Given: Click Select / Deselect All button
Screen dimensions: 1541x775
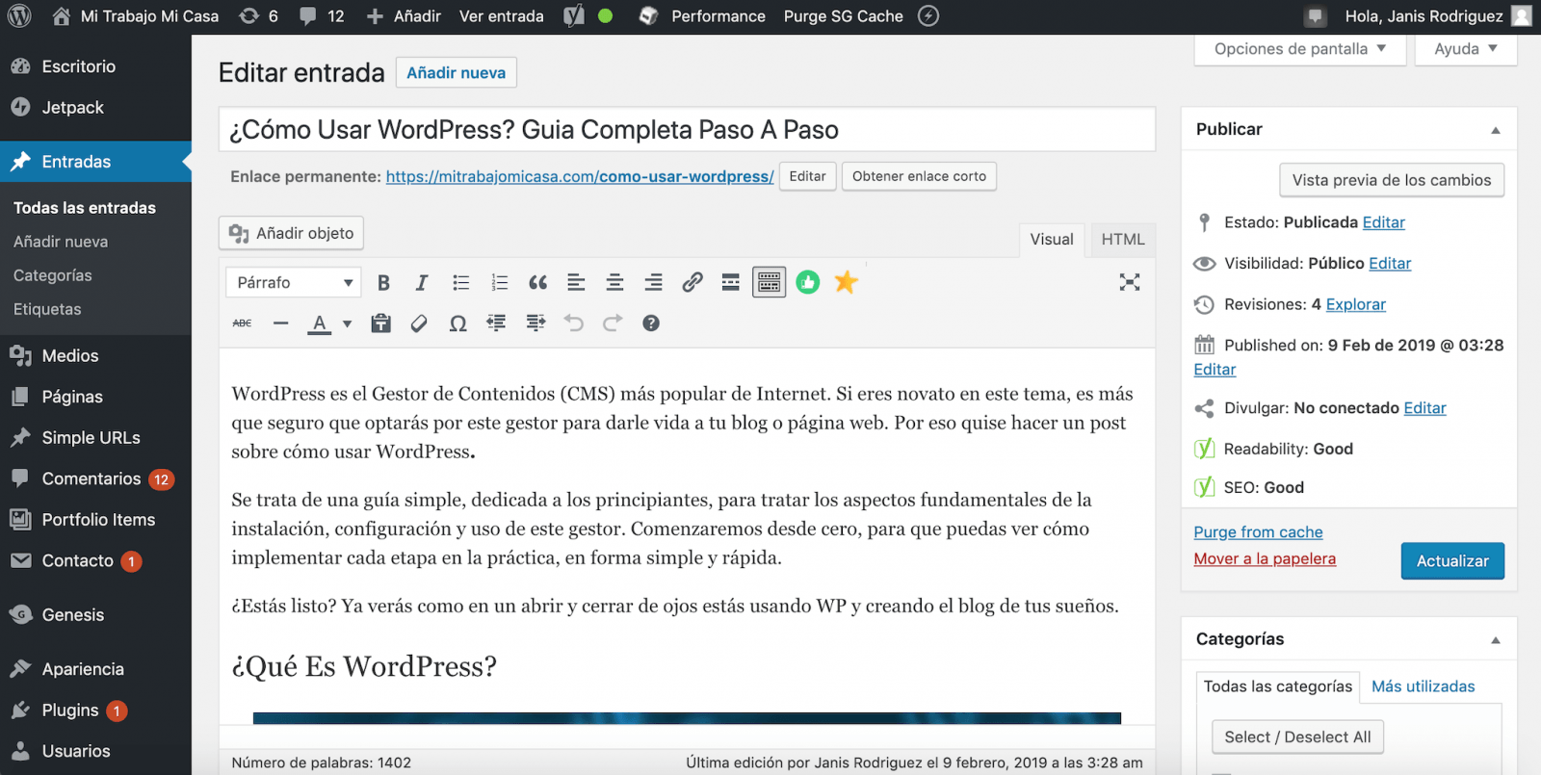Looking at the screenshot, I should pyautogui.click(x=1297, y=737).
